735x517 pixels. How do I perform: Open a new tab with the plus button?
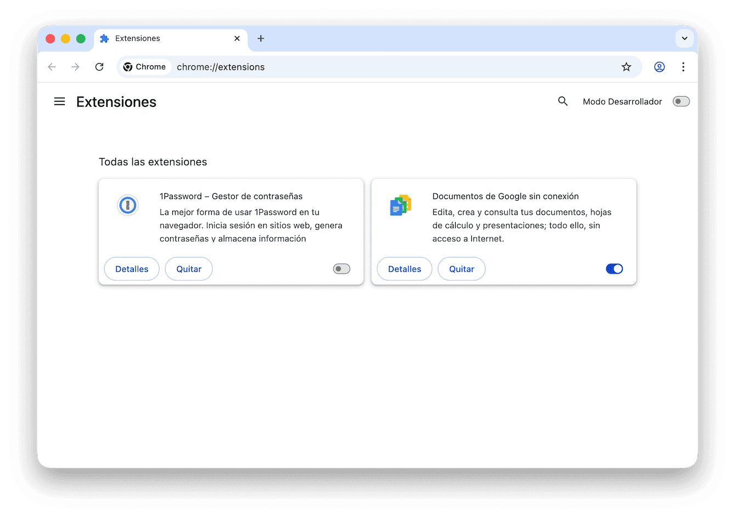(x=261, y=38)
